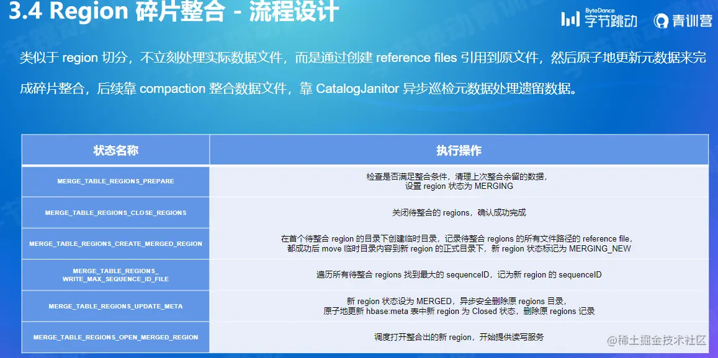The height and width of the screenshot is (358, 718).
Task: Select MERGE_TABLE_REGIONS_CLOSE_REGIONS cell
Action: click(116, 212)
